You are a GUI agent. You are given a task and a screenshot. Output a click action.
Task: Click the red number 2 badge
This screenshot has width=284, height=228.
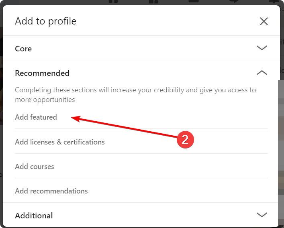coord(185,139)
